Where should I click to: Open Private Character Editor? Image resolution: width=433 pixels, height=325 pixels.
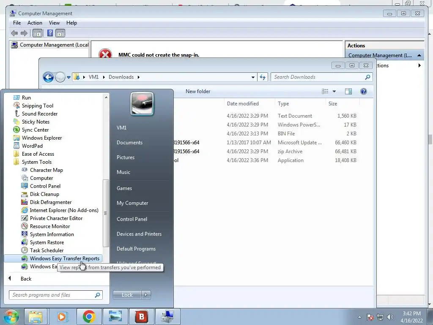pos(56,218)
